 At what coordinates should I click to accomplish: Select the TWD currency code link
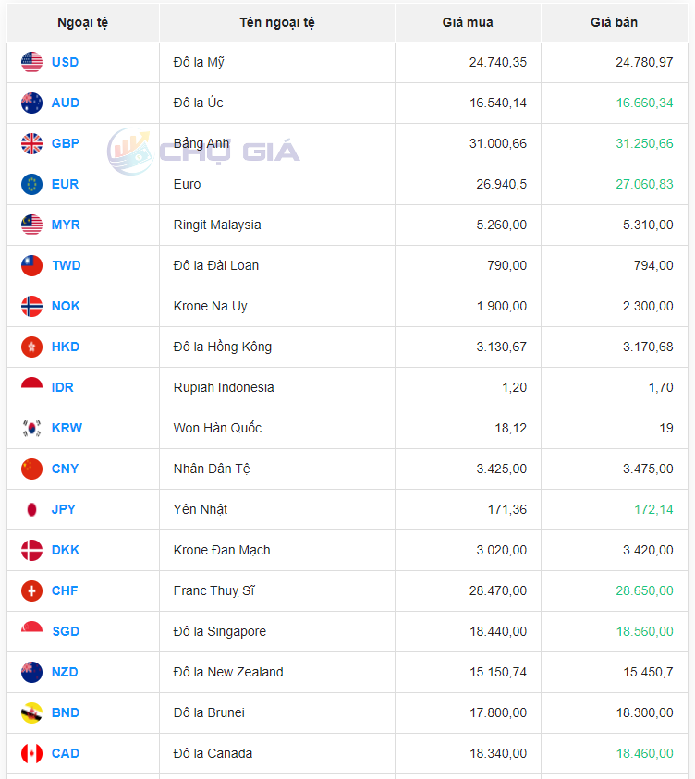point(66,265)
